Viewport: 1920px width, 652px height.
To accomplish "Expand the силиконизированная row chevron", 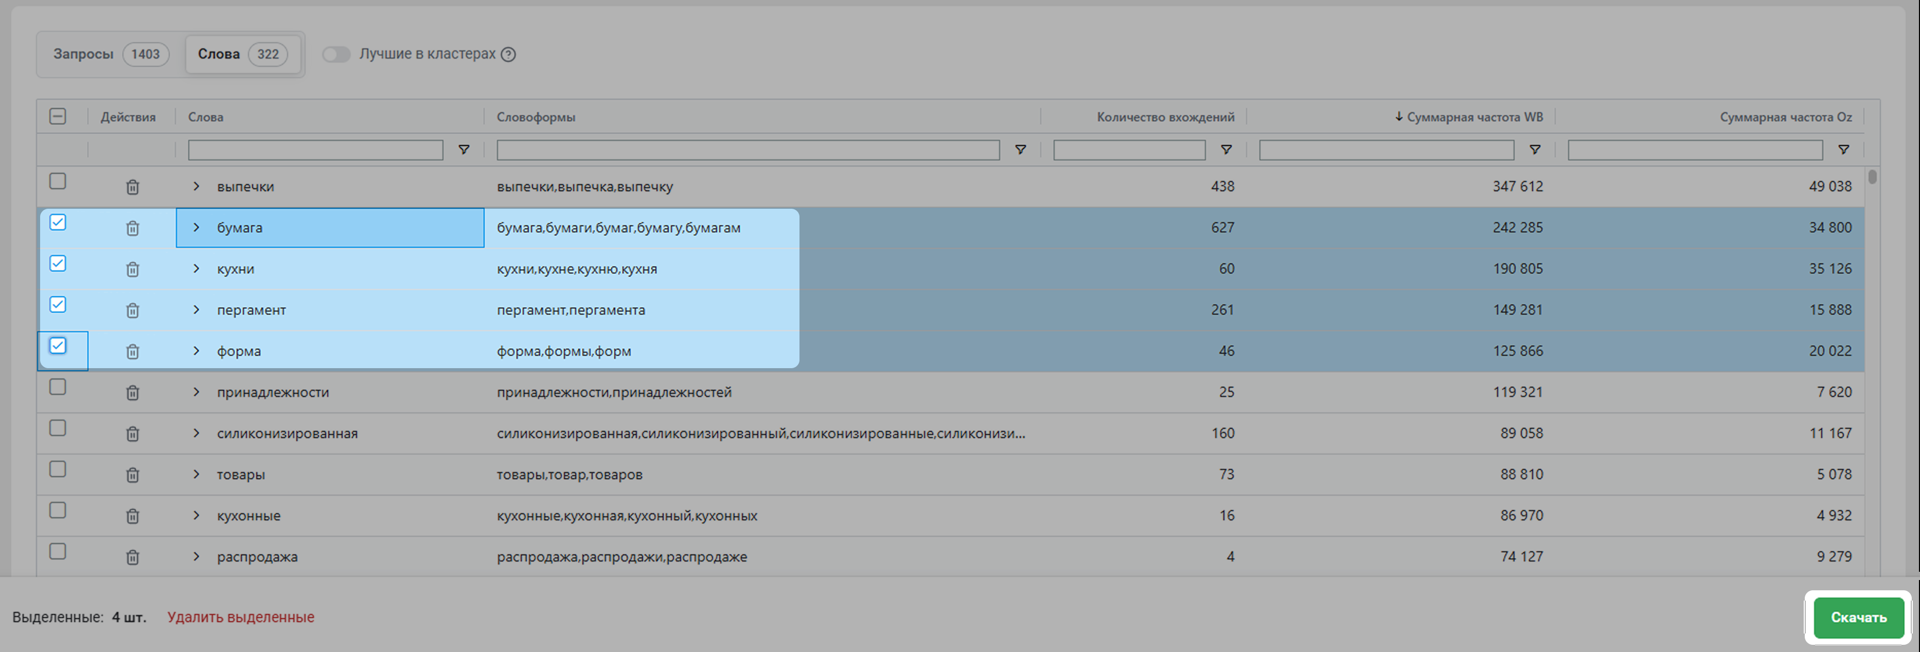I will click(x=196, y=433).
